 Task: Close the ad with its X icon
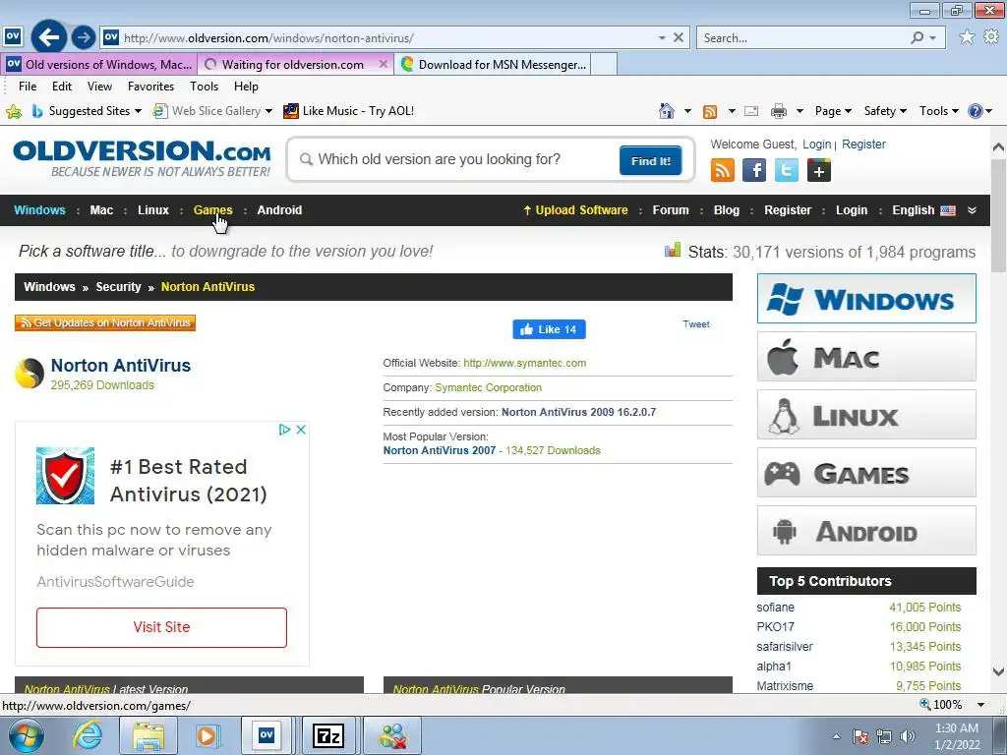301,430
